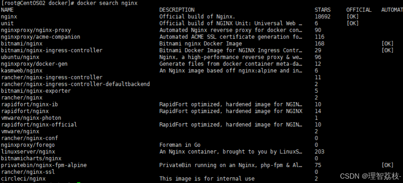Click rancher/nginx-ingress-controller-defaultbackend entry
The image size is (403, 183).
click(75, 84)
